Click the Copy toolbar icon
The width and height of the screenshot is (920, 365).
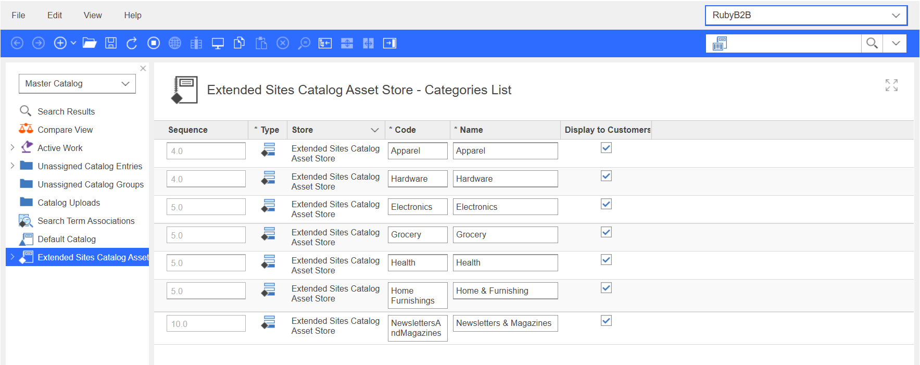pos(240,43)
